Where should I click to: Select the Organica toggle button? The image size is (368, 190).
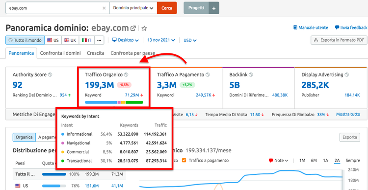pyautogui.click(x=24, y=137)
